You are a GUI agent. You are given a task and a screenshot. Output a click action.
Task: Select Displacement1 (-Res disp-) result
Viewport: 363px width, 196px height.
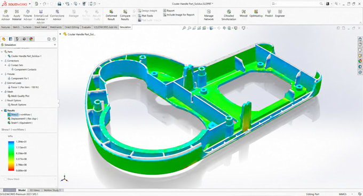click(x=22, y=119)
